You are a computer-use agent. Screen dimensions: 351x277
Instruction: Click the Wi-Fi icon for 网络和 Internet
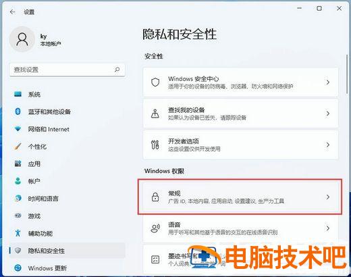[x=18, y=129]
